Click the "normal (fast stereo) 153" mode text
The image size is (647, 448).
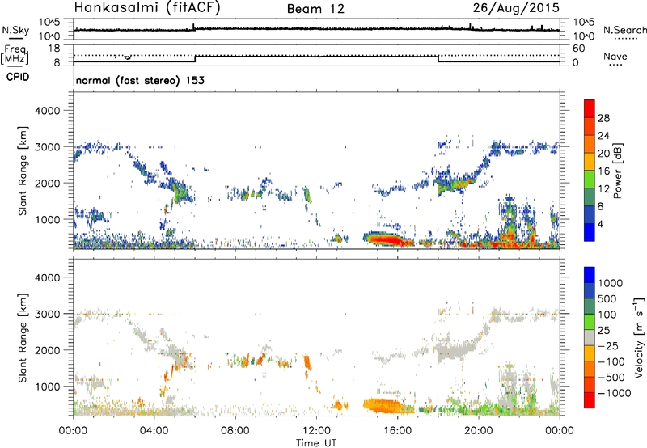pyautogui.click(x=140, y=80)
